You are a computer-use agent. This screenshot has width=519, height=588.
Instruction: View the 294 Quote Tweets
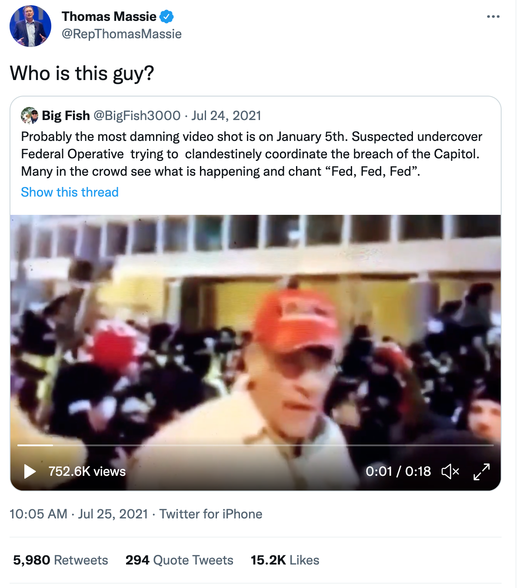(x=179, y=560)
